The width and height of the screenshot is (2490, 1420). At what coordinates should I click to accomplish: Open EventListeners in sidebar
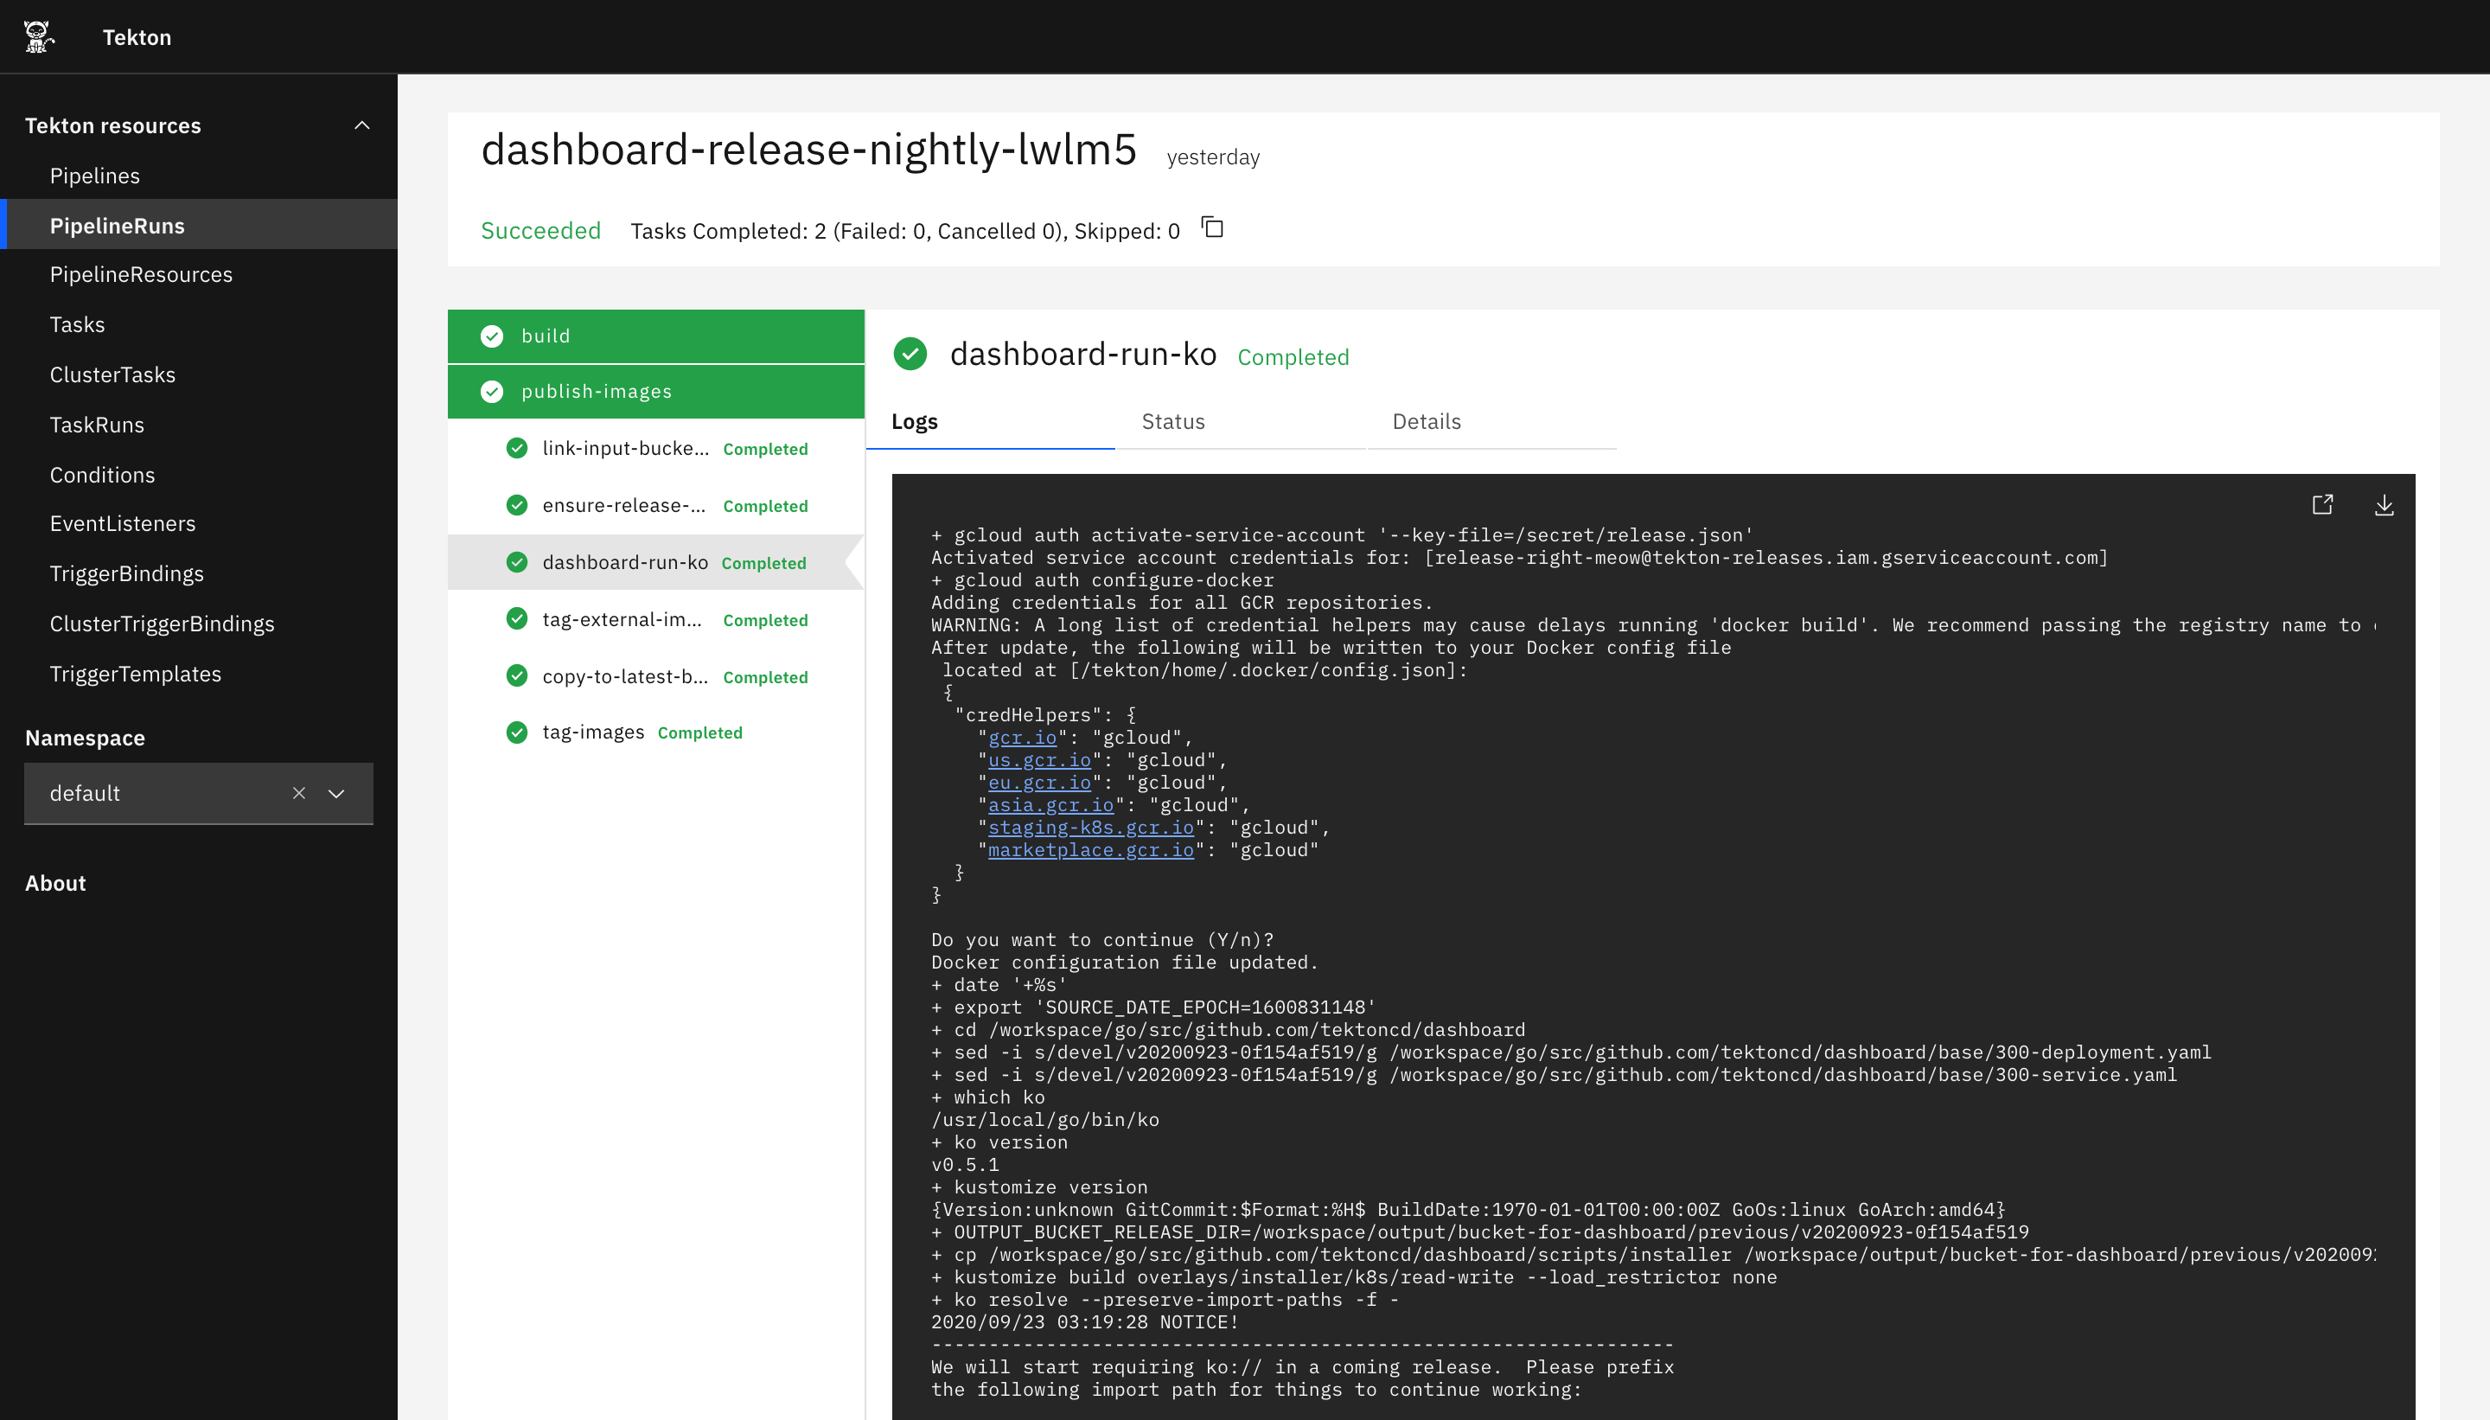[123, 523]
